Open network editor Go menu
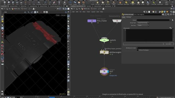Image resolution: width=175 pixels, height=98 pixels. (80, 12)
